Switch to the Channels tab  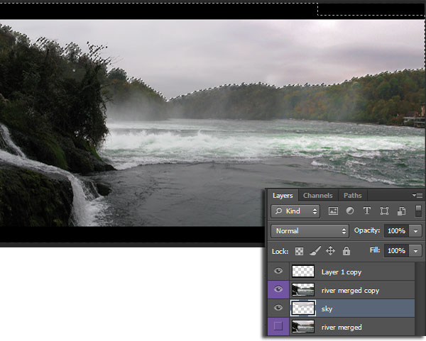click(318, 196)
